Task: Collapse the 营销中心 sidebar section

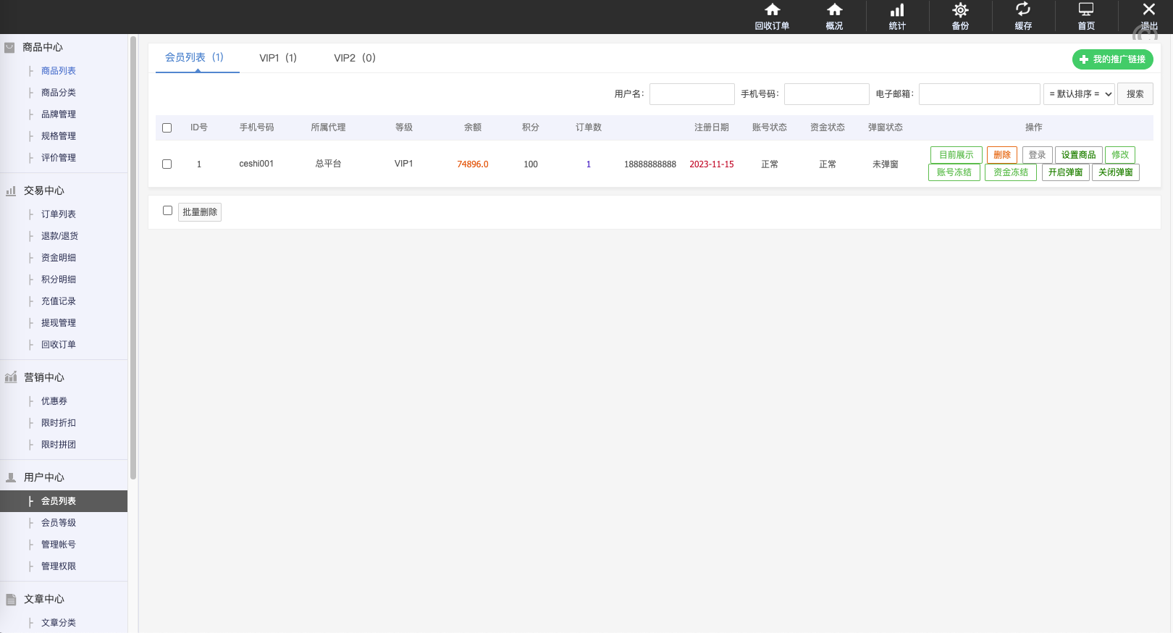Action: click(x=43, y=377)
